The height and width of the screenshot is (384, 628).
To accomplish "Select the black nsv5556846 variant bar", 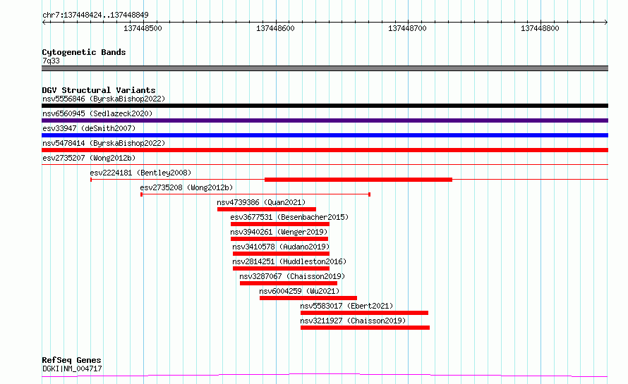I will (x=325, y=106).
